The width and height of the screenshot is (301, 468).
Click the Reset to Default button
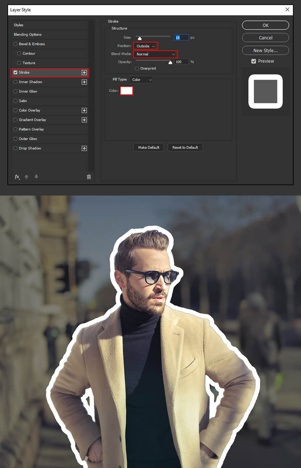click(x=185, y=147)
